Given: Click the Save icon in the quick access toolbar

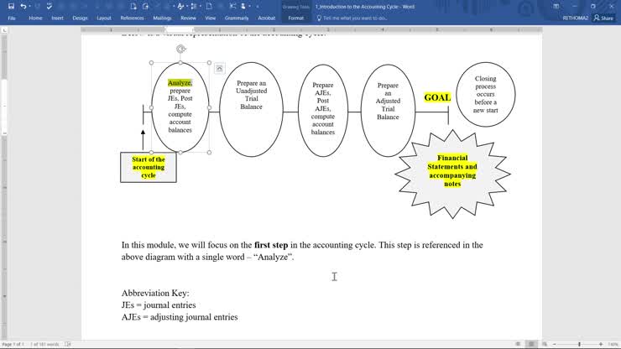Looking at the screenshot, I should (11, 7).
